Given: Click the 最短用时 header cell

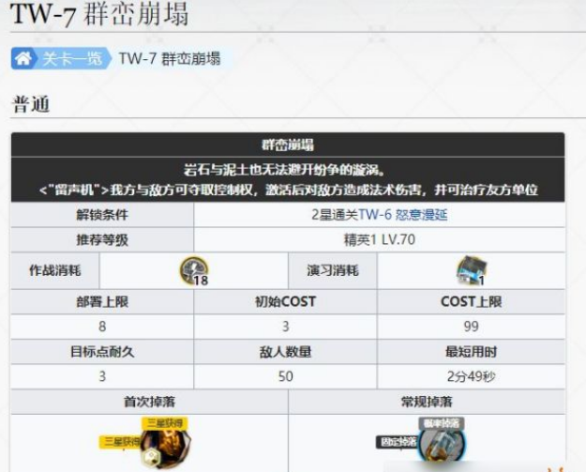Looking at the screenshot, I should click(x=471, y=352).
